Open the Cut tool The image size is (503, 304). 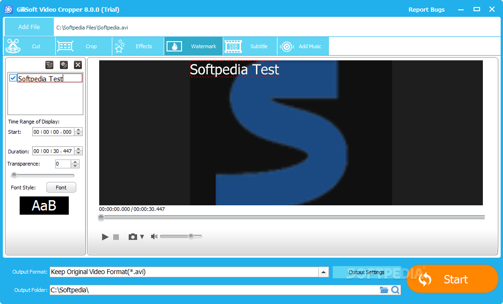(x=29, y=46)
